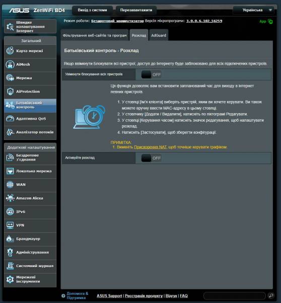Open the Українська language dropdown

click(253, 10)
